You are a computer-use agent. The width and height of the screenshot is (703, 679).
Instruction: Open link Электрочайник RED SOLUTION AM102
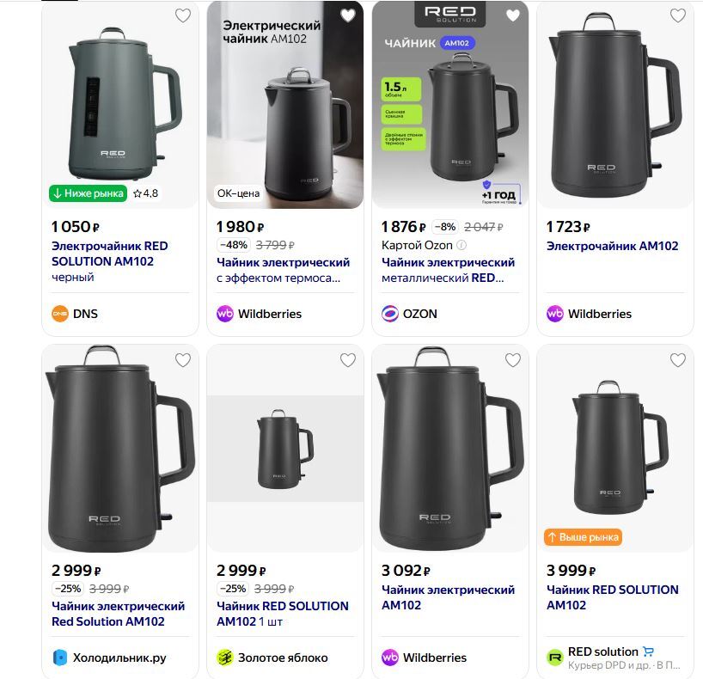(110, 254)
